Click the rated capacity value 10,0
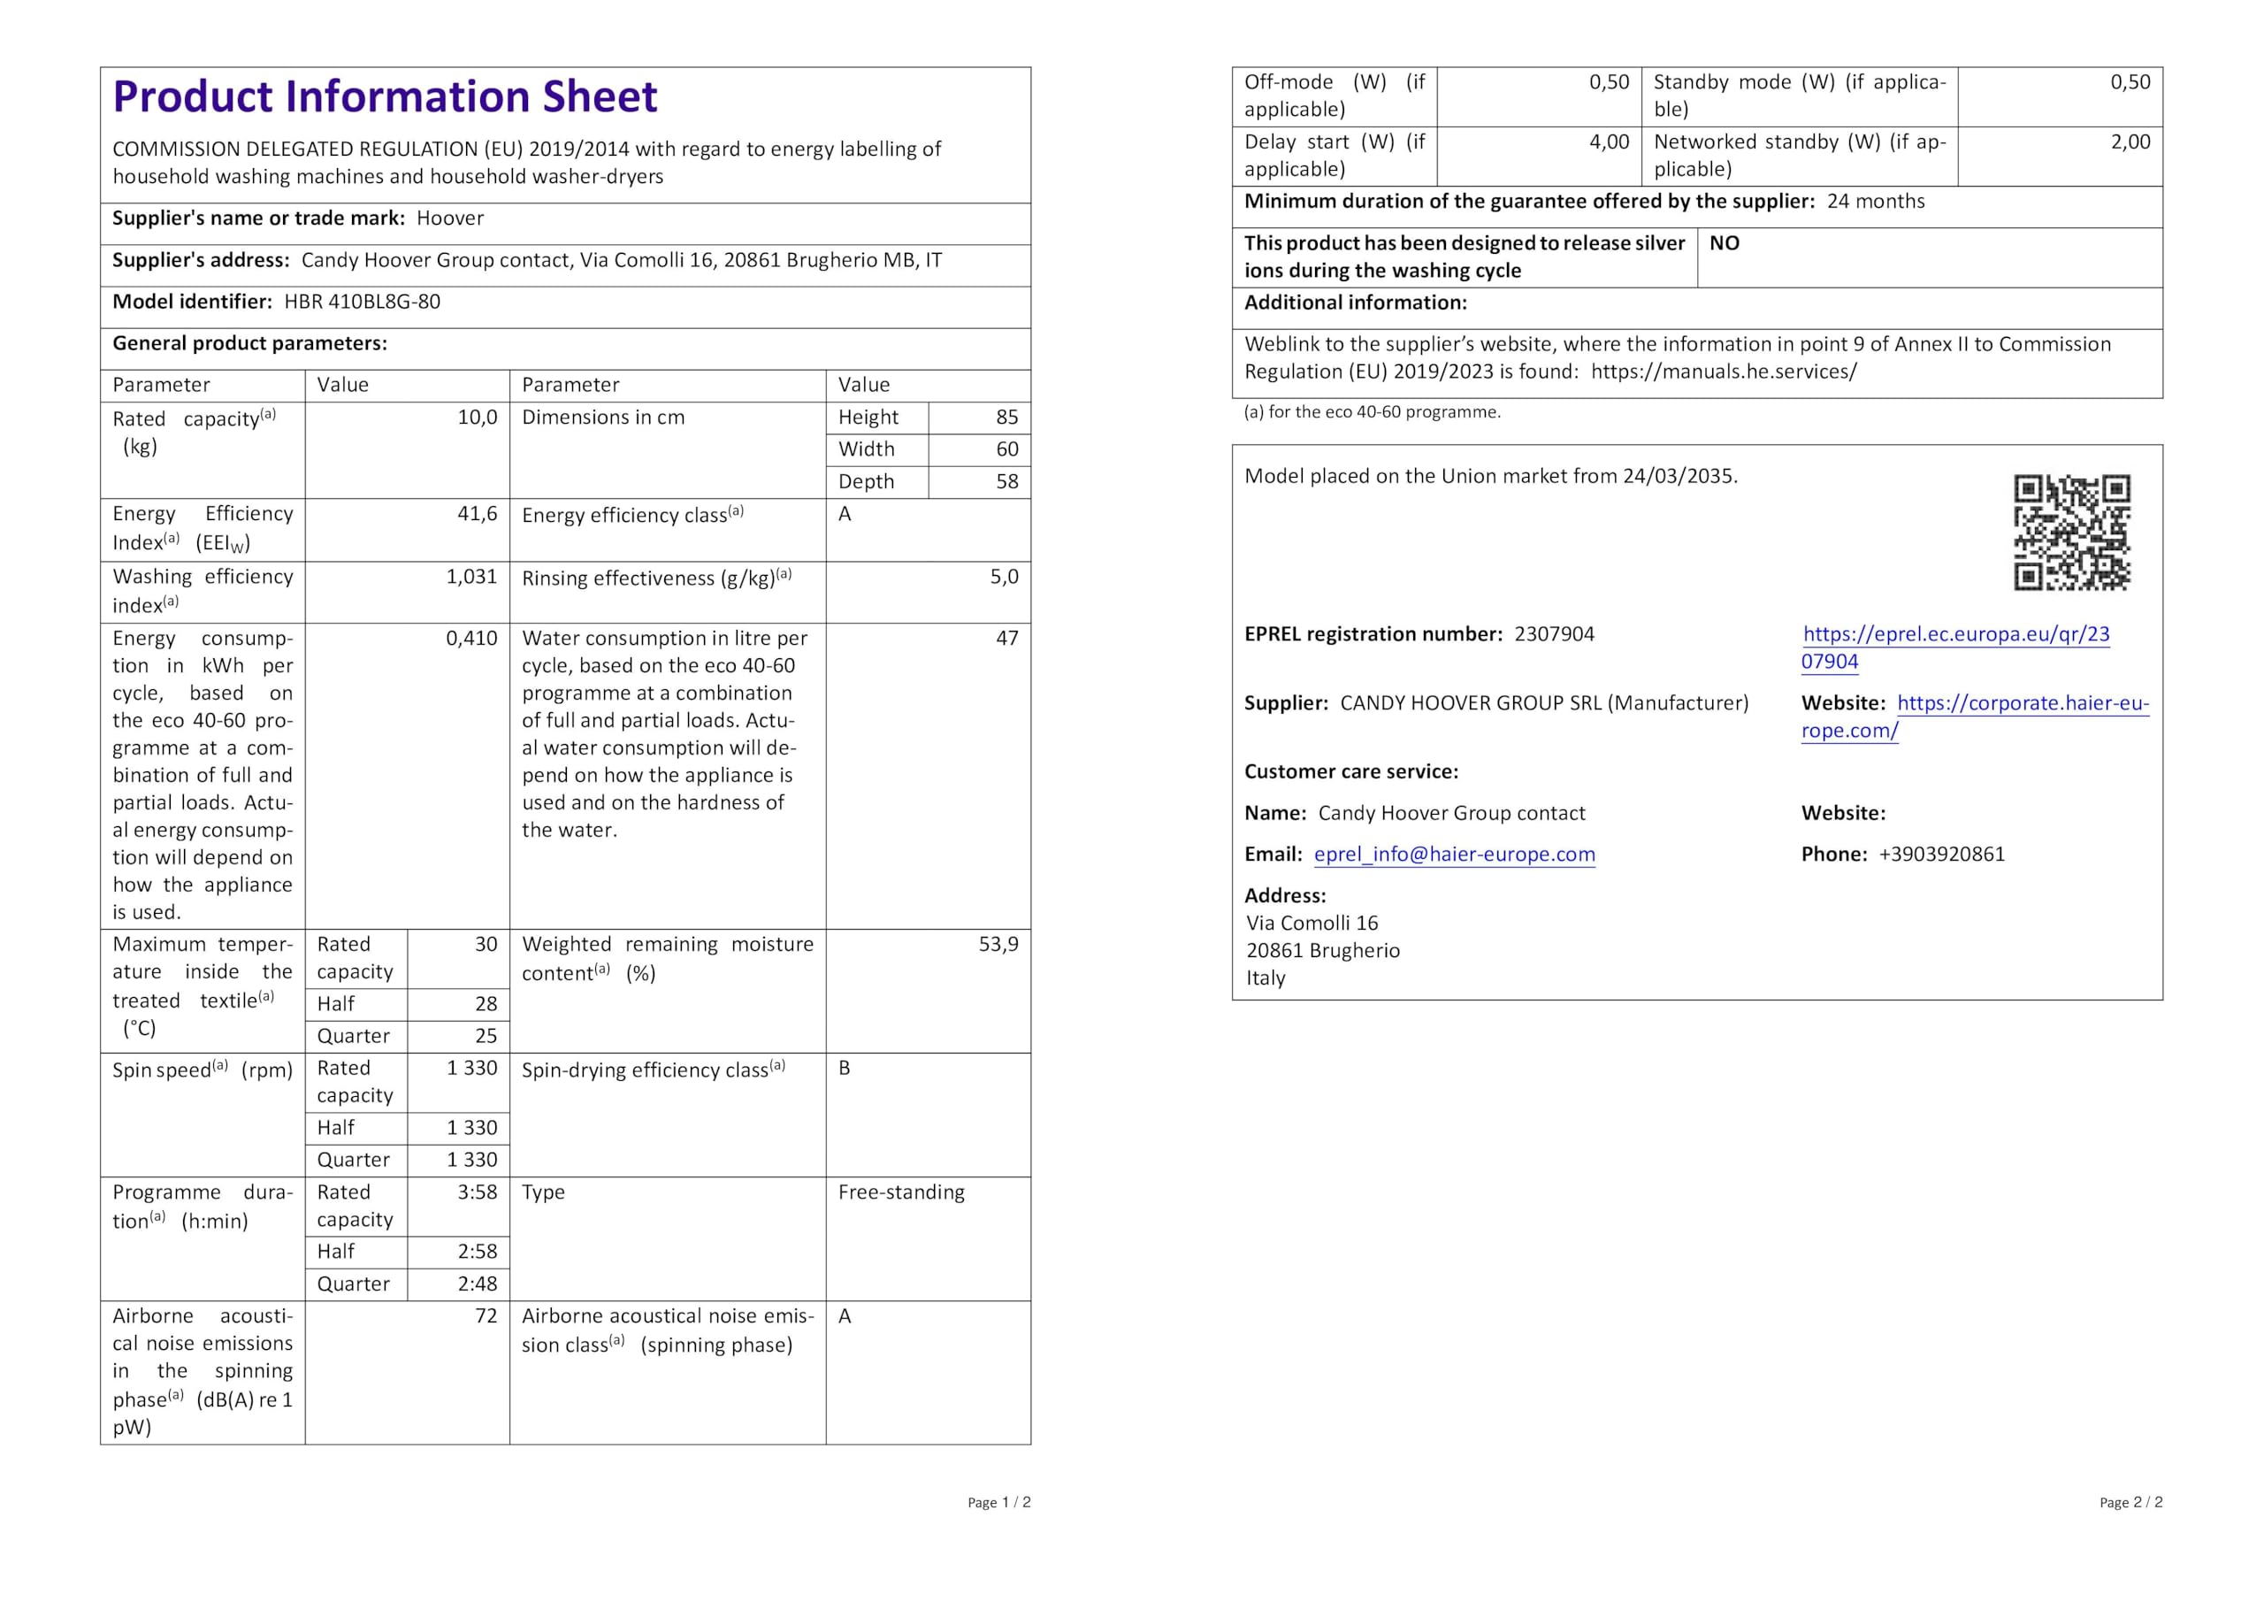Viewport: 2264px width, 1602px height. coord(478,418)
